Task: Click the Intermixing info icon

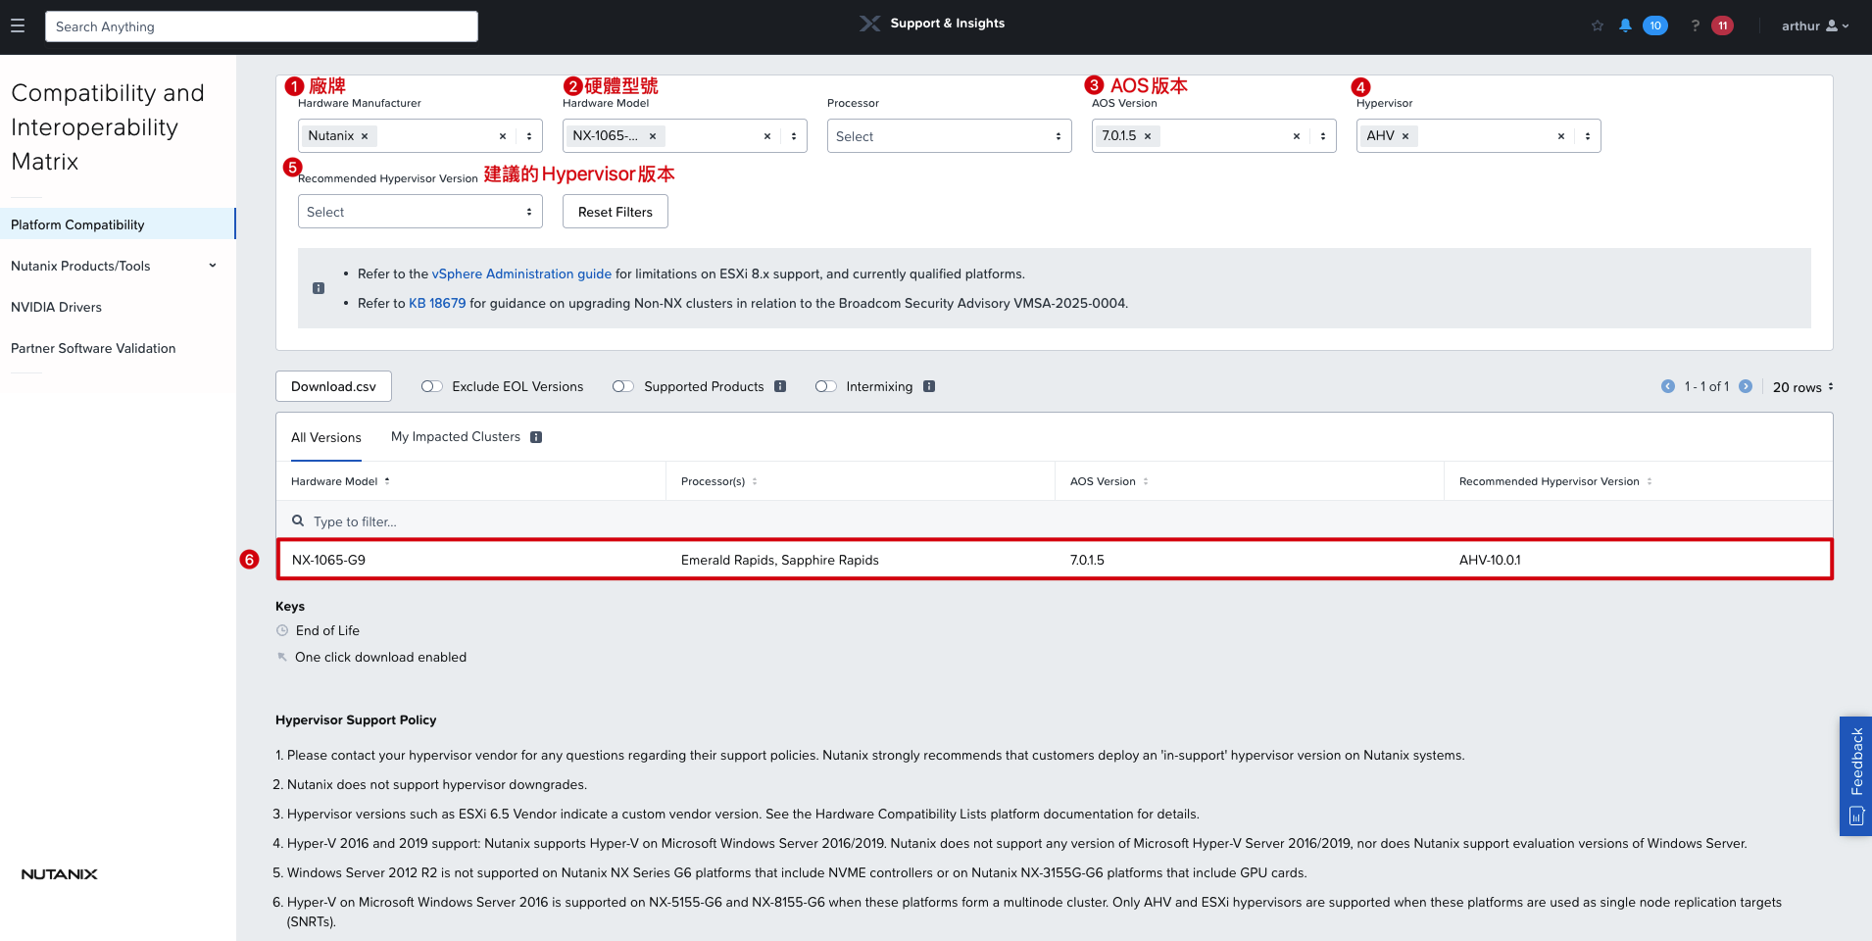Action: pos(929,386)
